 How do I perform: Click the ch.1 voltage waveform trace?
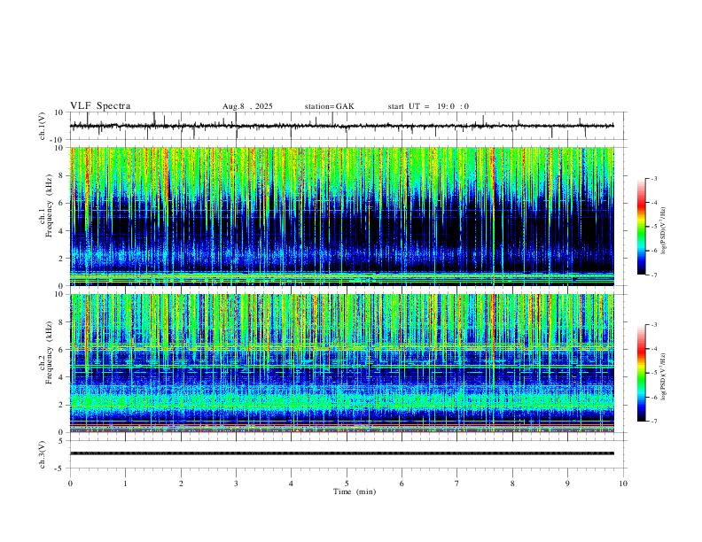pyautogui.click(x=341, y=126)
